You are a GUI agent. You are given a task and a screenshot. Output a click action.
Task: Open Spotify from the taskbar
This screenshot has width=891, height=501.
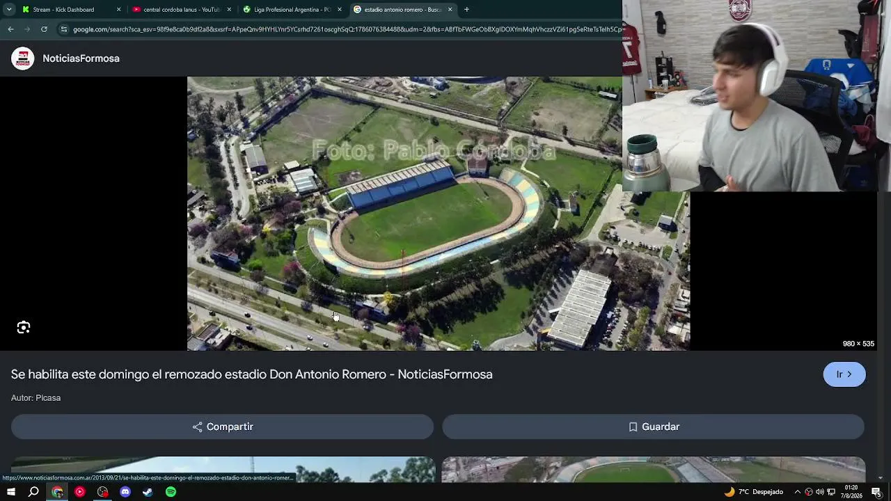(171, 492)
